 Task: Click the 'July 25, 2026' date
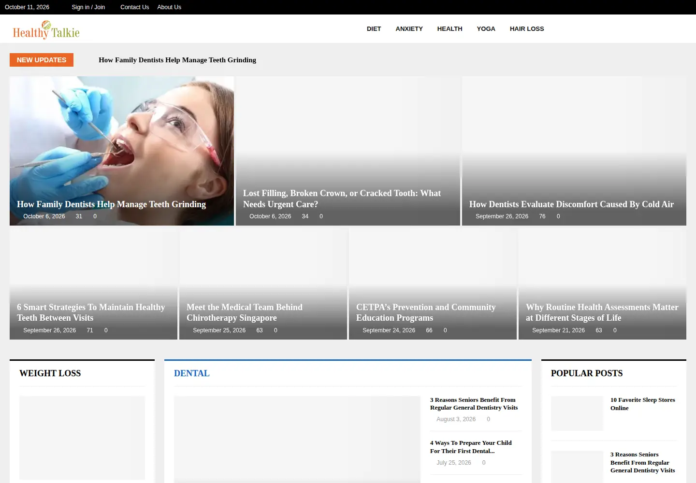coord(453,463)
